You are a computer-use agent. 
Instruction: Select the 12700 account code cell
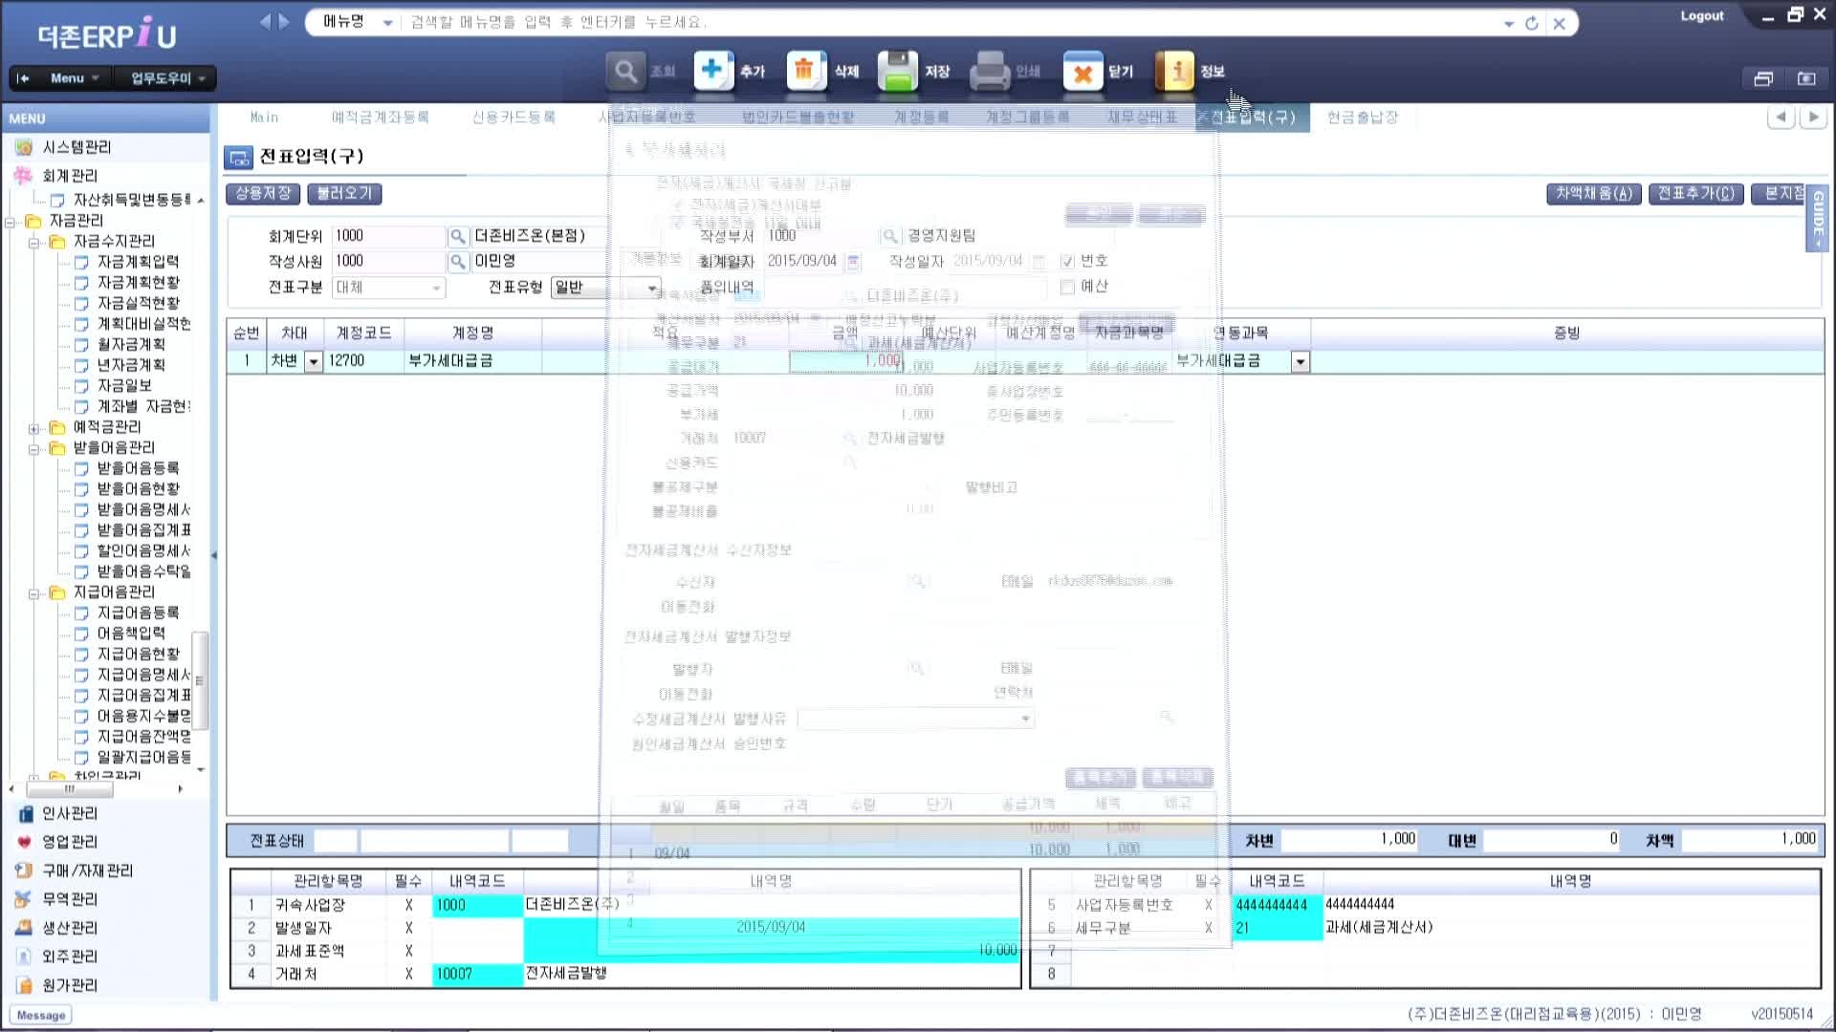coord(363,361)
